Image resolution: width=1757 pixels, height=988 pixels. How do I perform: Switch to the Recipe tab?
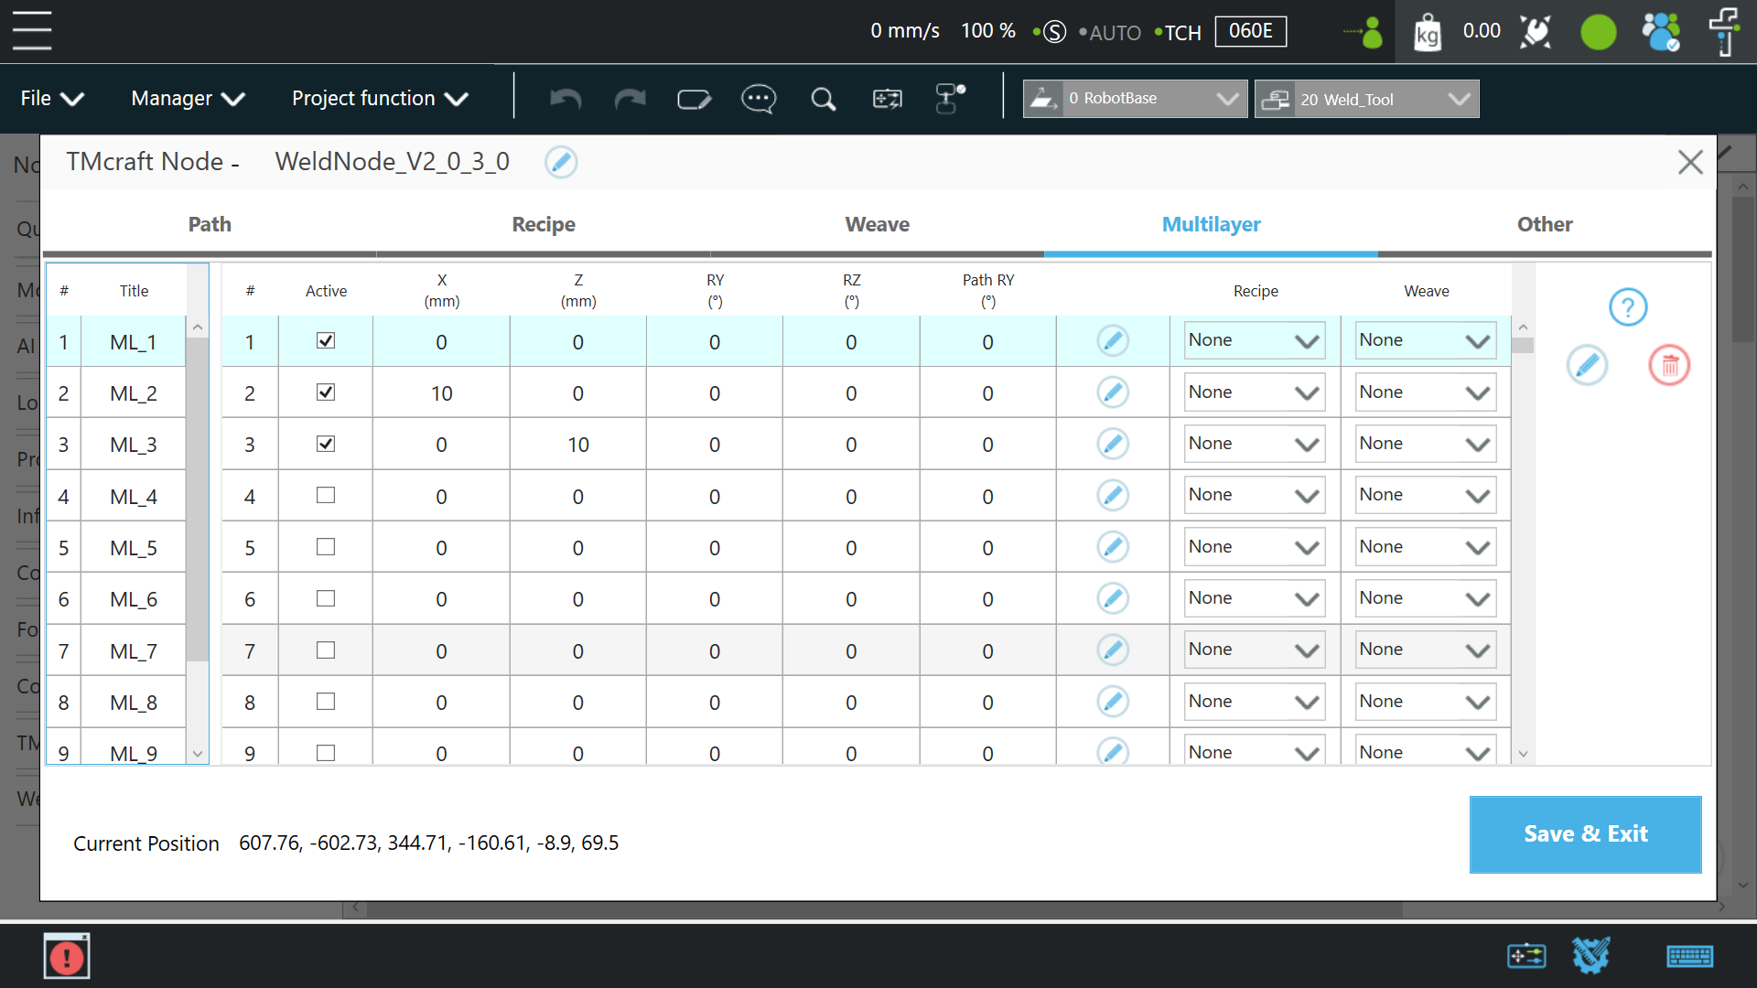tap(544, 225)
